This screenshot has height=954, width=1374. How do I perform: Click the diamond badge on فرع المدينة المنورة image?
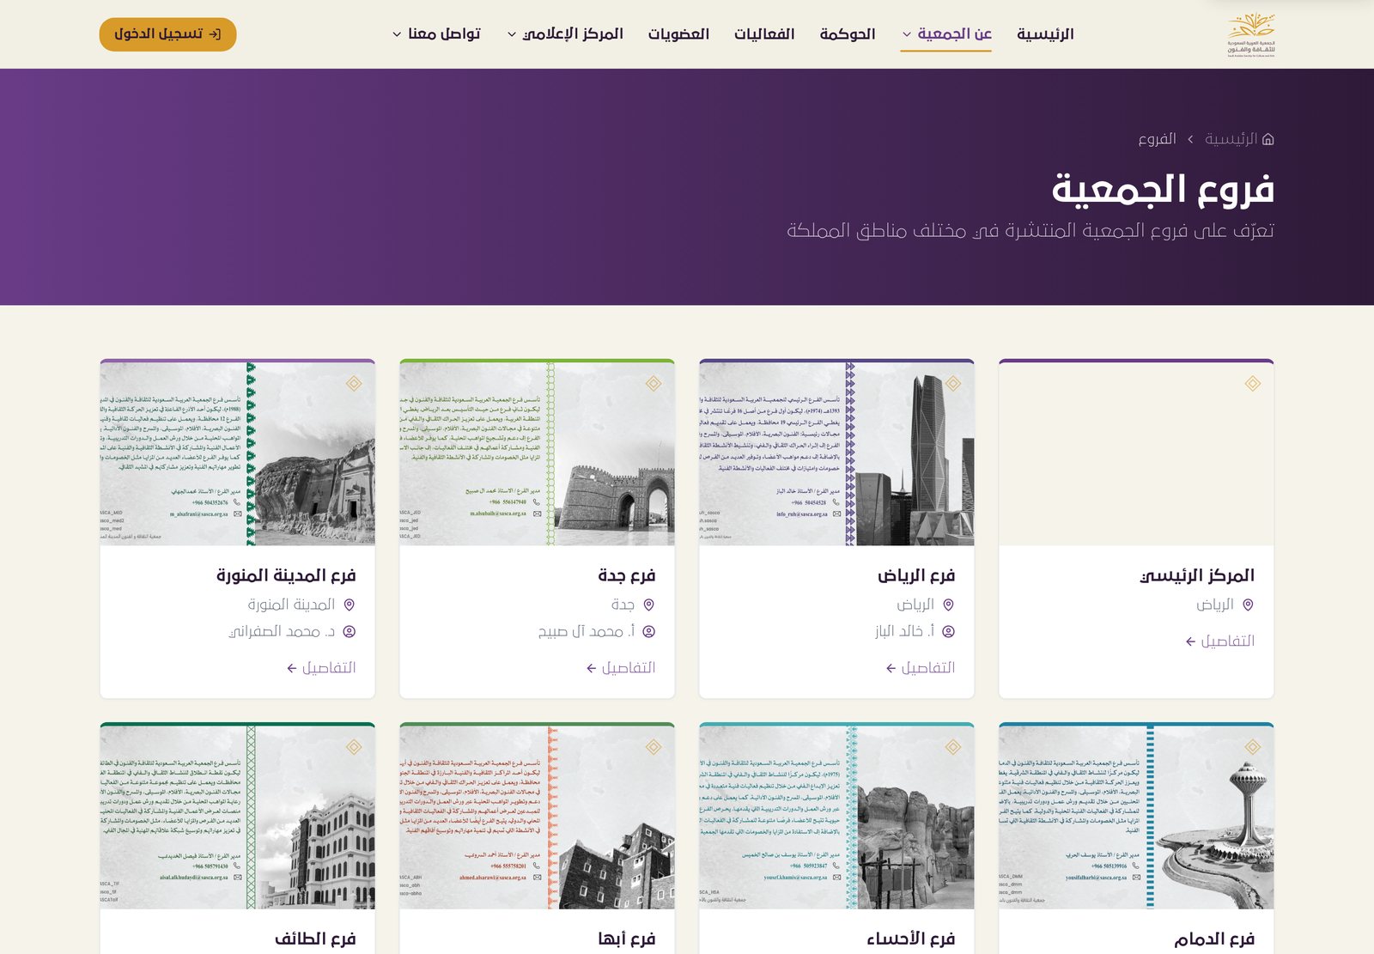click(x=354, y=384)
